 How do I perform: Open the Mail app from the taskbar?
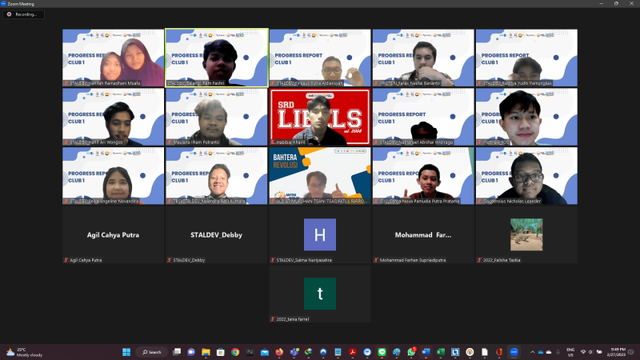point(265,352)
